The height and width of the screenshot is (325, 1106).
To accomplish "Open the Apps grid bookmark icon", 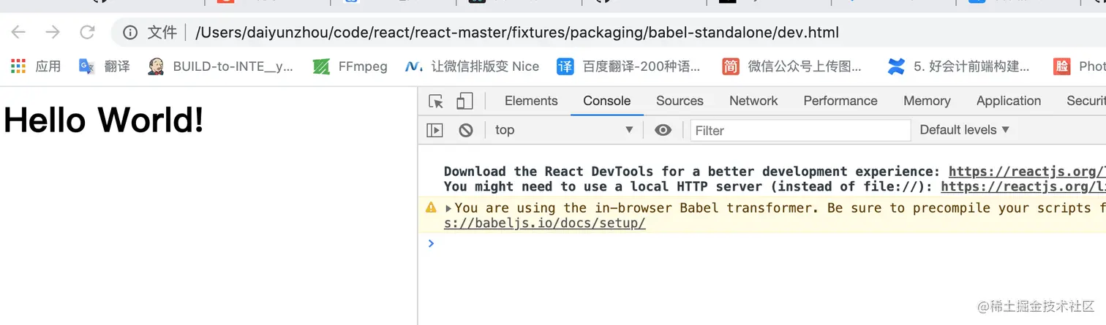I will click(18, 66).
